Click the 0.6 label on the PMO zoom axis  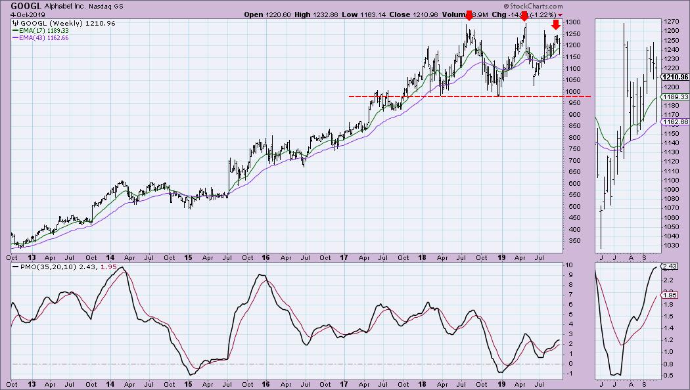(668, 375)
